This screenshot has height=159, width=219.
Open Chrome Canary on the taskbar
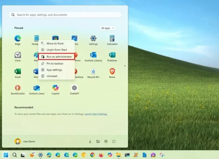point(84,155)
